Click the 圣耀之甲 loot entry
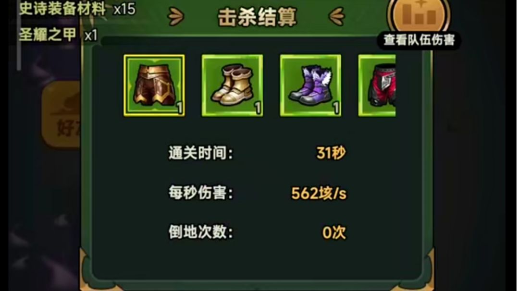Image resolution: width=519 pixels, height=291 pixels. coord(47,35)
